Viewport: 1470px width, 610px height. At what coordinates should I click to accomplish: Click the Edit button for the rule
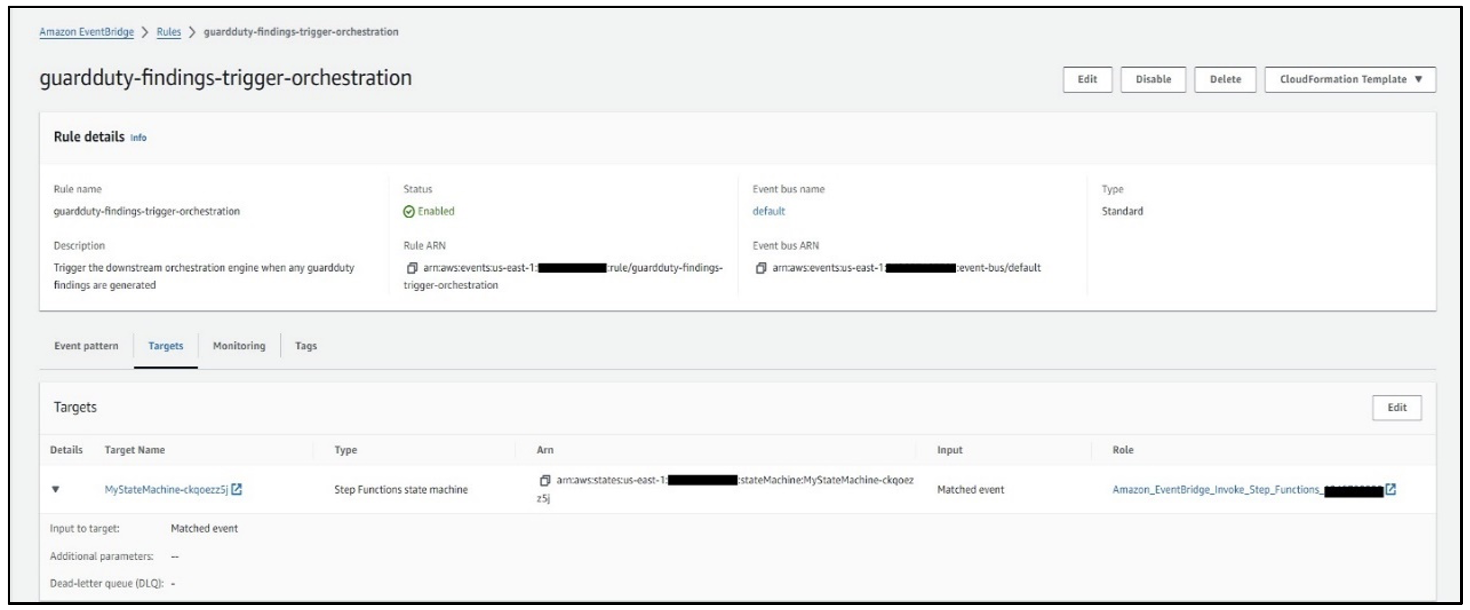tap(1086, 79)
